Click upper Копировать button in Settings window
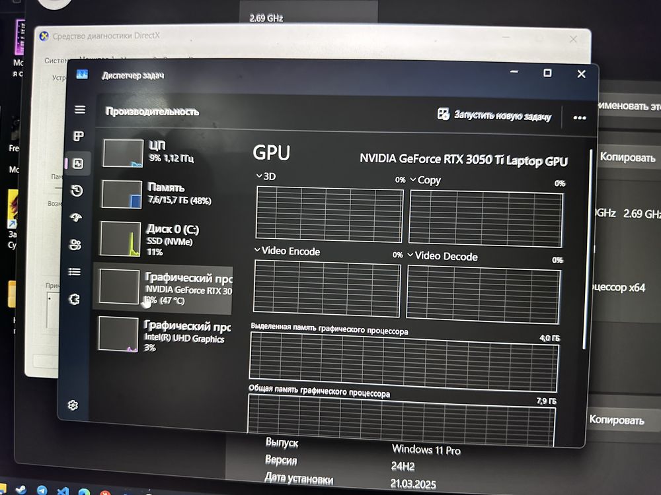The height and width of the screenshot is (495, 661). coord(628,158)
